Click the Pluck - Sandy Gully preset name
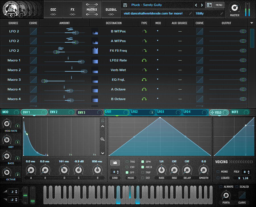The height and width of the screenshot is (207, 256). click(146, 5)
